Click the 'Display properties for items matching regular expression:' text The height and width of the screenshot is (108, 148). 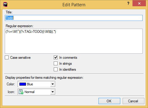(44, 78)
